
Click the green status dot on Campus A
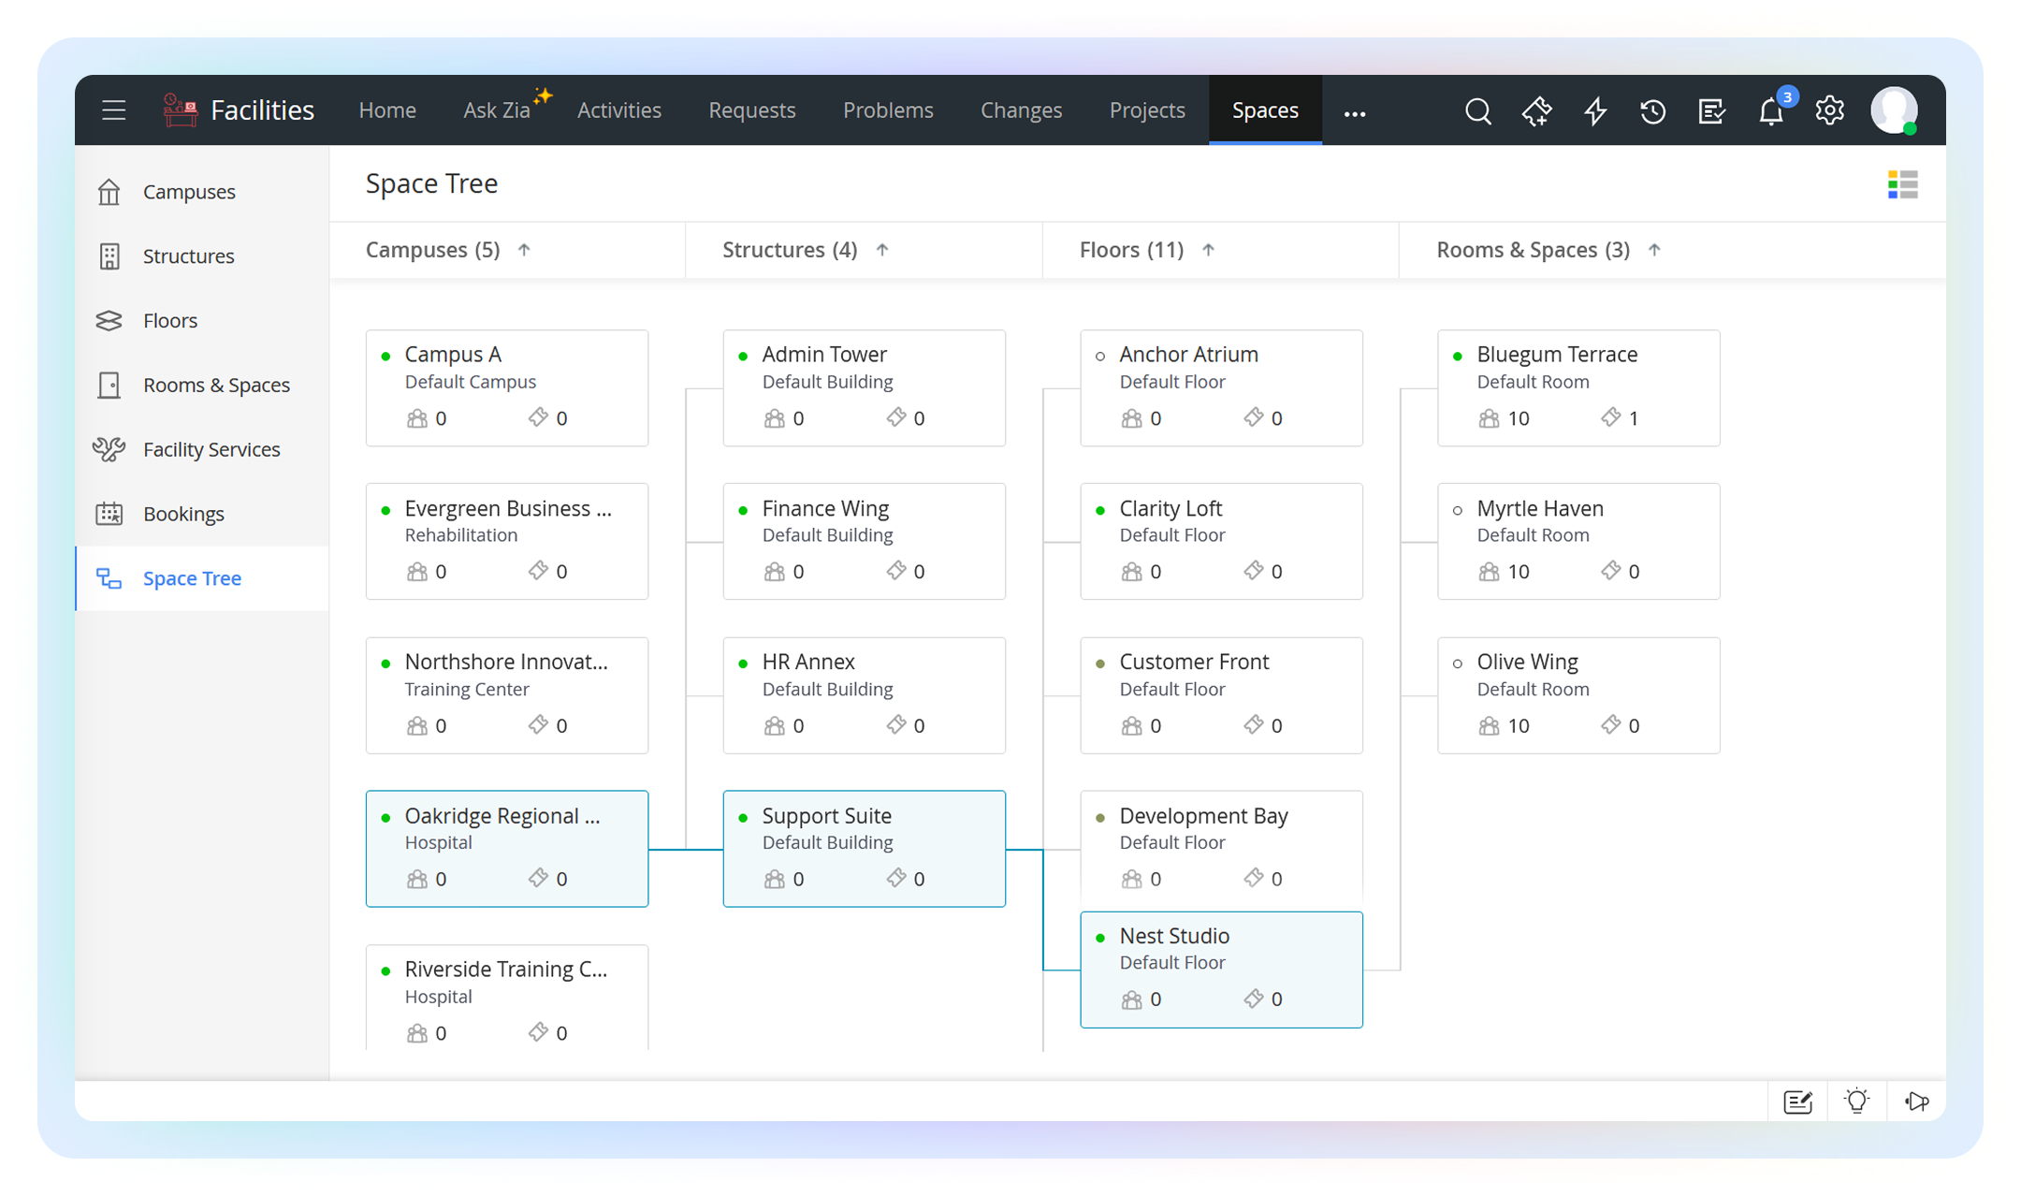click(386, 356)
